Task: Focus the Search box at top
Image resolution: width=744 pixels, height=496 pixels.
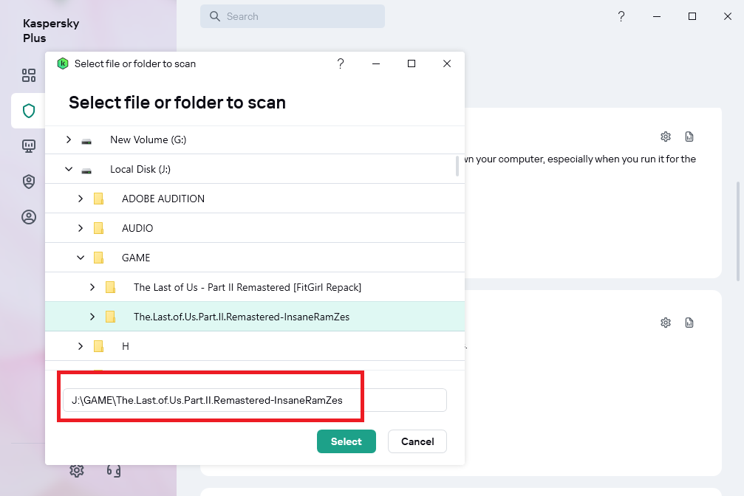Action: pos(293,16)
